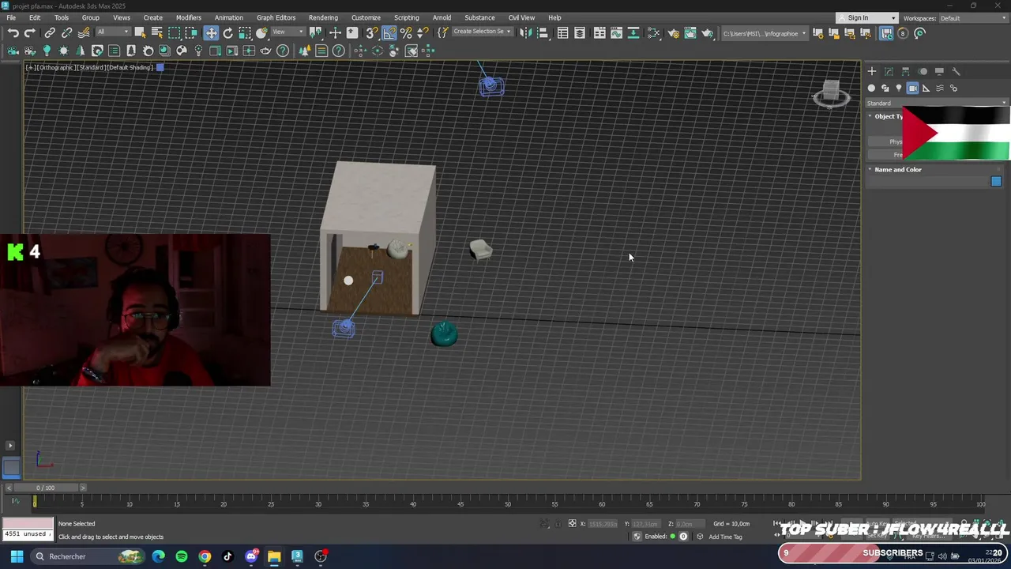Click the Rectangular Selection Region icon
This screenshot has height=569, width=1011.
(x=175, y=33)
